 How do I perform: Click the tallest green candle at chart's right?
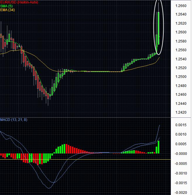point(159,28)
